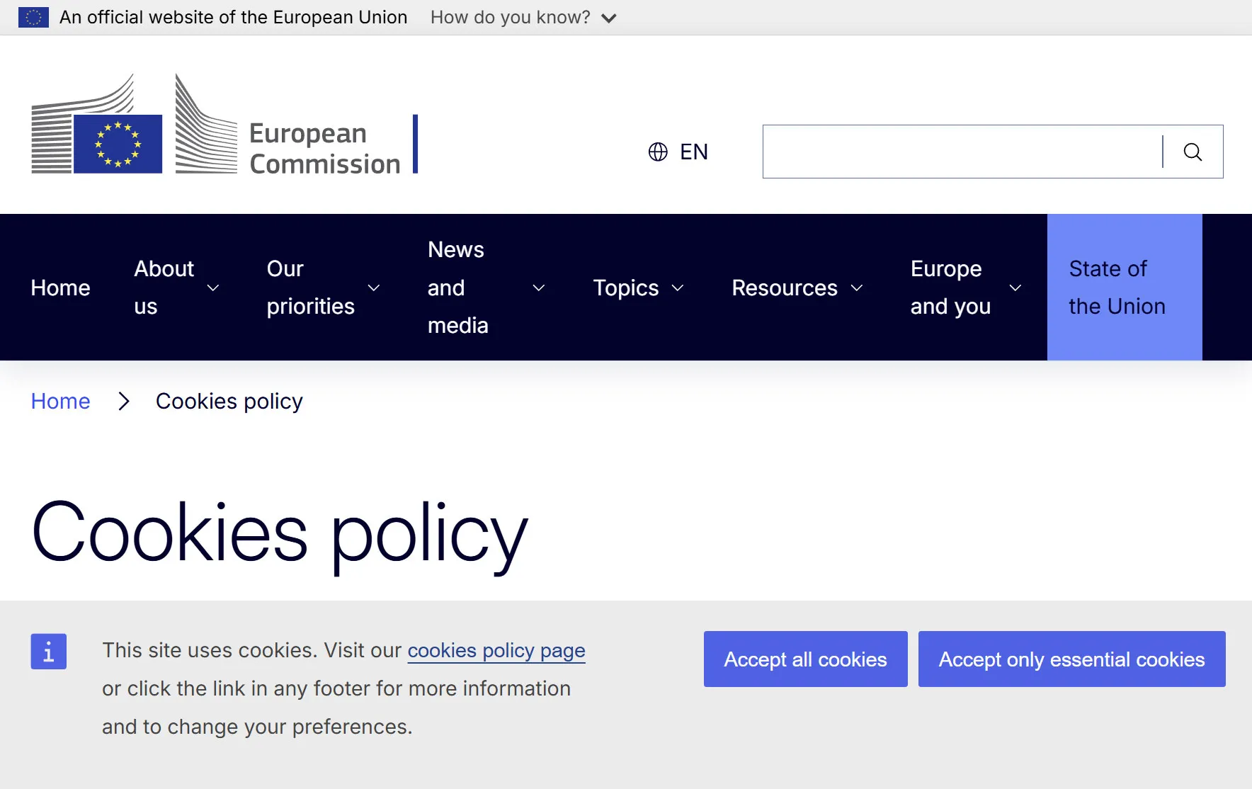Expand the About us dropdown arrow
The height and width of the screenshot is (789, 1252).
213,288
